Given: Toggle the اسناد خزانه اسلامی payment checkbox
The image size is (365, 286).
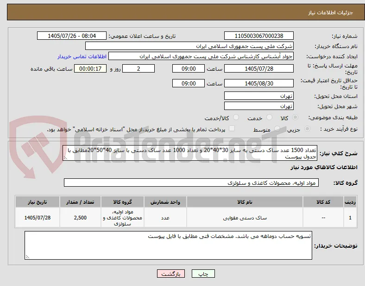Looking at the screenshot, I should coord(232,128).
